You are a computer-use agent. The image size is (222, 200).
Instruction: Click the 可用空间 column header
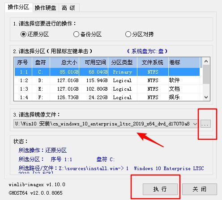pyautogui.click(x=94, y=62)
